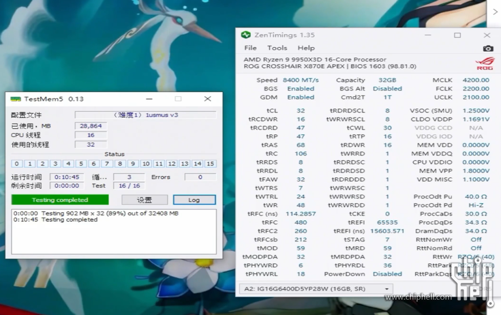Click the Cmd2T value 1T

(x=387, y=97)
